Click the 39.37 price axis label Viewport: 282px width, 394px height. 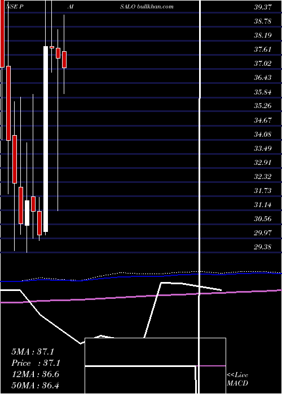pyautogui.click(x=263, y=7)
